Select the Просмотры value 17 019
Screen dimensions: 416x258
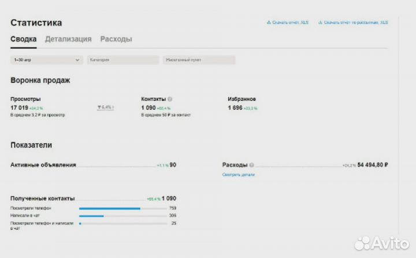coord(19,108)
